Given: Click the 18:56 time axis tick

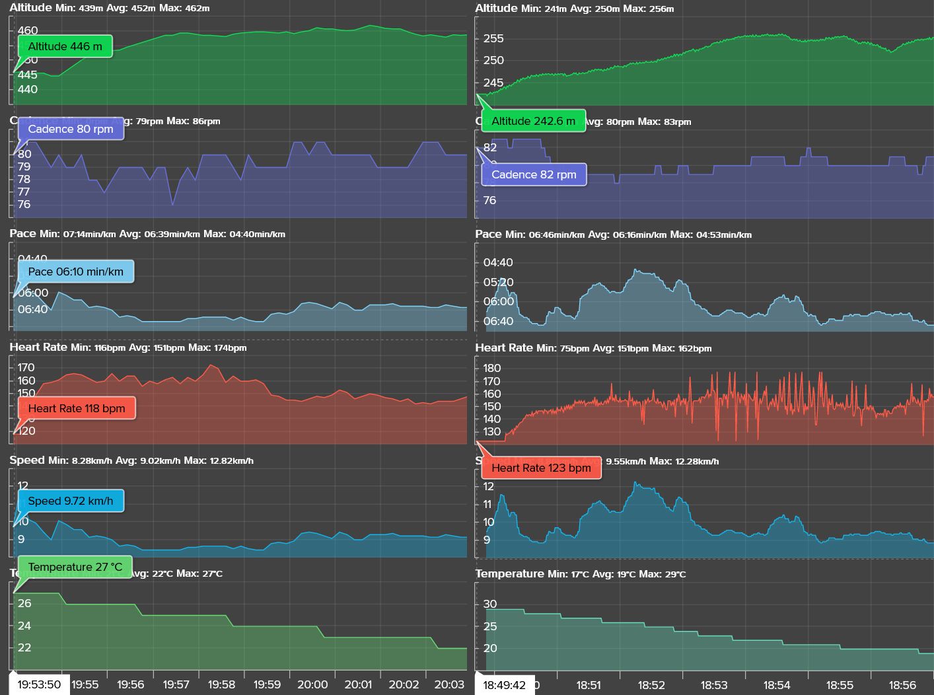Looking at the screenshot, I should (x=902, y=685).
